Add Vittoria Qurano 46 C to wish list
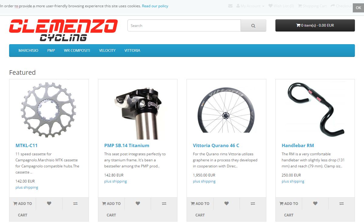 [227, 204]
